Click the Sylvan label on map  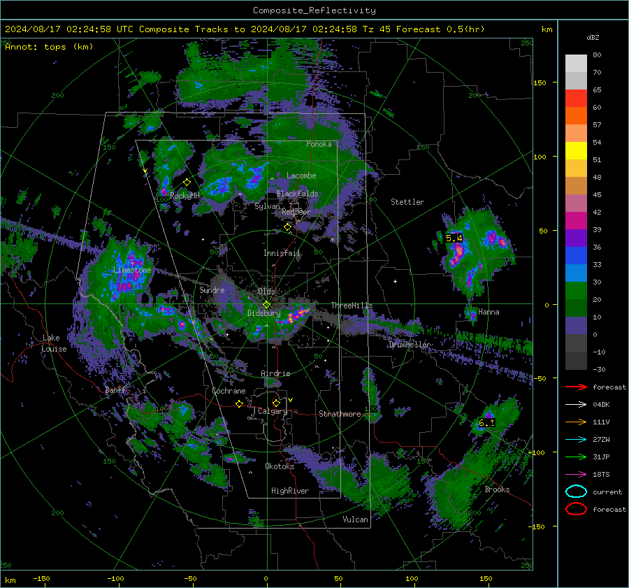pyautogui.click(x=267, y=206)
